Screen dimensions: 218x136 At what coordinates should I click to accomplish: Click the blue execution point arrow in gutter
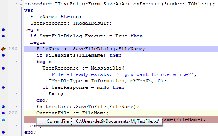click(x=3, y=119)
